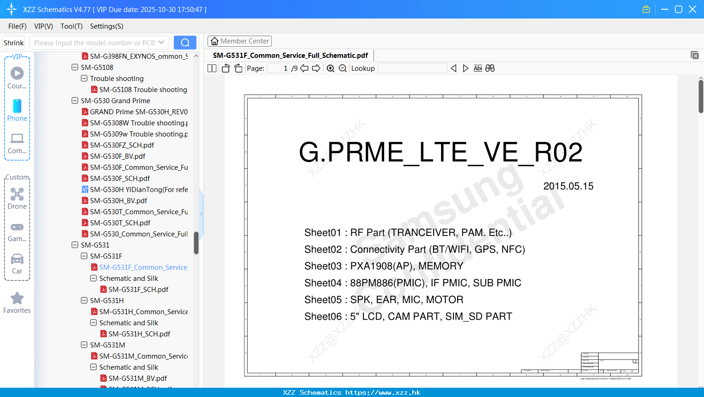Collapse Schematic and Silk under SM-G531M
This screenshot has width=704, height=397.
[x=93, y=367]
